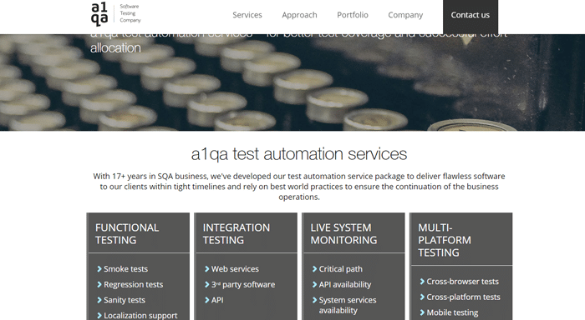Viewport: 585px width, 320px height.
Task: Select the Localization support text
Action: [x=140, y=316]
